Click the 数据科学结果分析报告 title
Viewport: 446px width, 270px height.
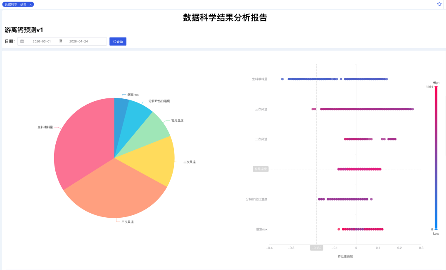(x=225, y=18)
